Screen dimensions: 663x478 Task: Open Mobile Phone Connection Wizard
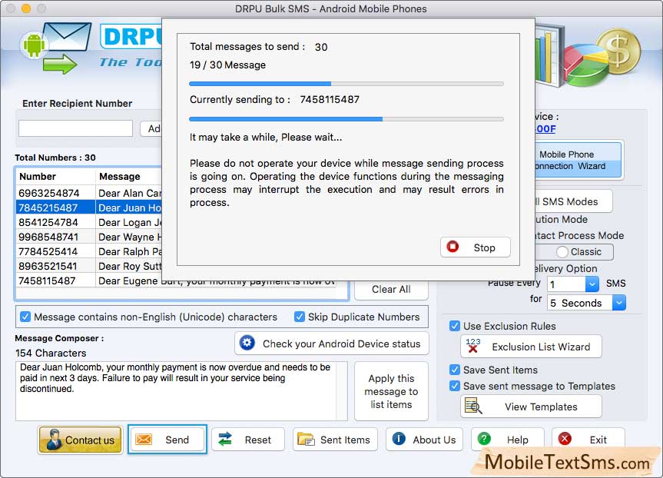point(578,160)
